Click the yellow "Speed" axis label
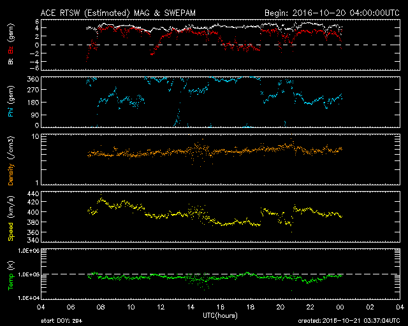The width and height of the screenshot is (408, 326). point(11,232)
